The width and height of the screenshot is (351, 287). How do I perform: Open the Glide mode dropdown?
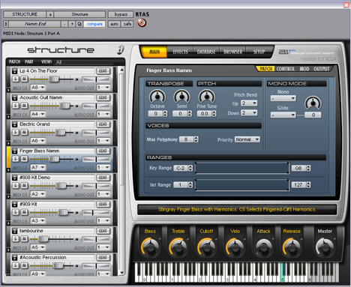283,115
